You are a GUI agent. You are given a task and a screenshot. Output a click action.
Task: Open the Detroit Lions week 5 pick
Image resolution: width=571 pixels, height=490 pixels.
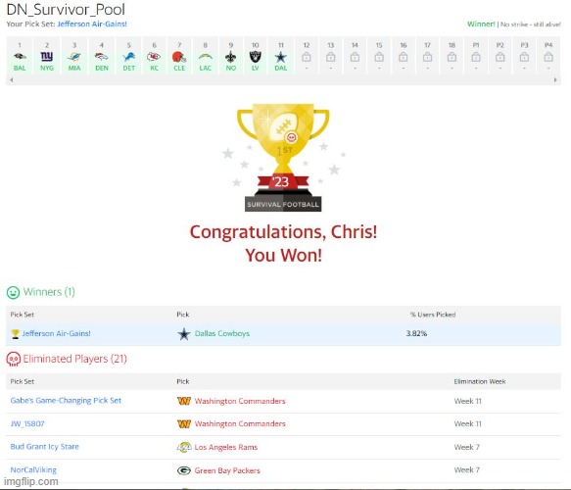click(128, 57)
